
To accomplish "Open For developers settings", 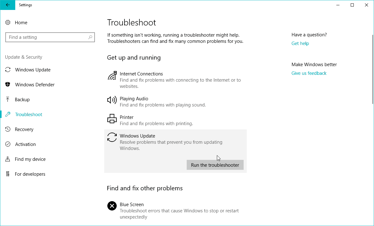I will click(x=30, y=174).
